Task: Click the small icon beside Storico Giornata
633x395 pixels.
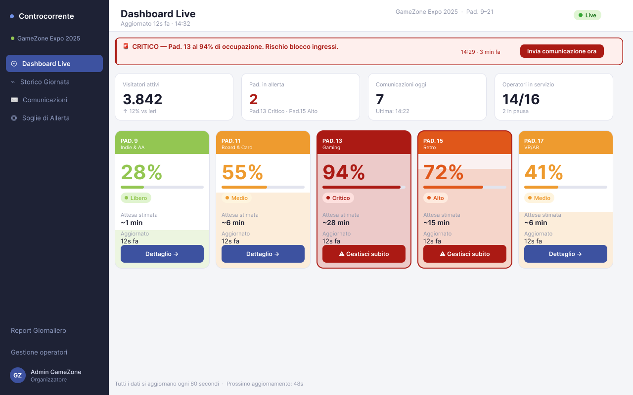Action: pyautogui.click(x=12, y=82)
